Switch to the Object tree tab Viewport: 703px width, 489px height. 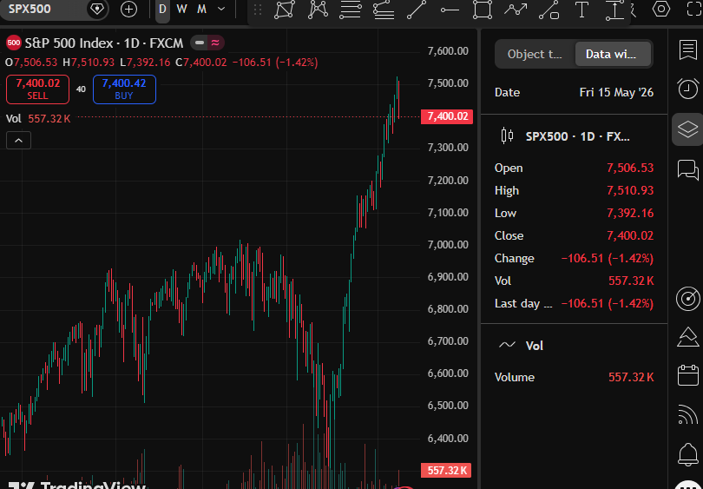(x=535, y=54)
